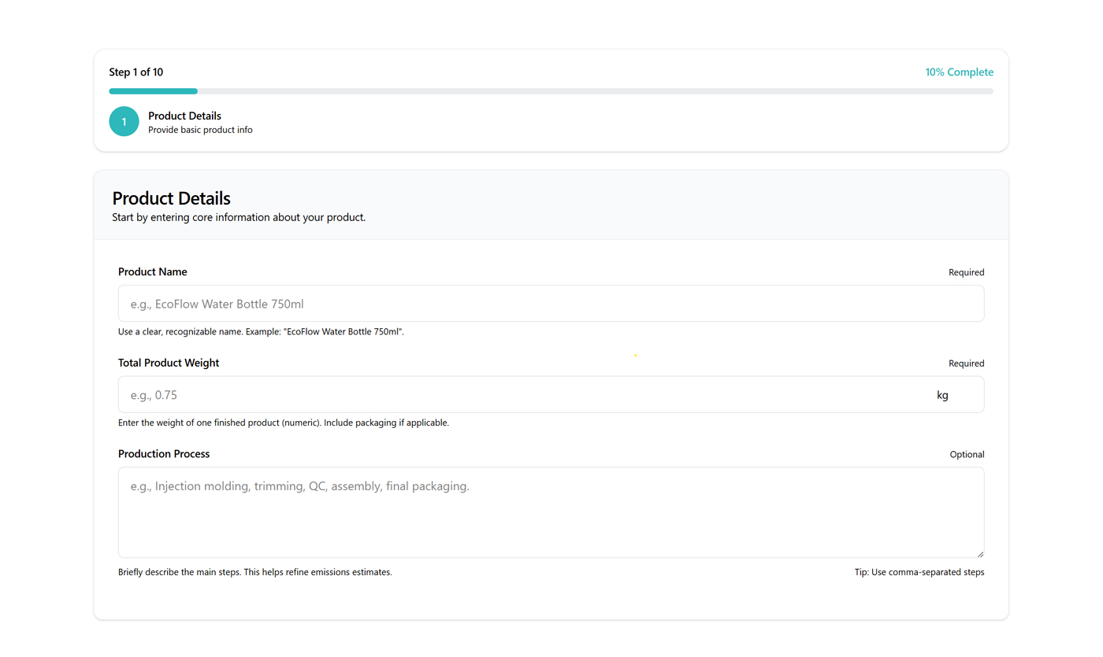Click the Total Product Weight label
The image size is (1103, 657).
(x=169, y=364)
